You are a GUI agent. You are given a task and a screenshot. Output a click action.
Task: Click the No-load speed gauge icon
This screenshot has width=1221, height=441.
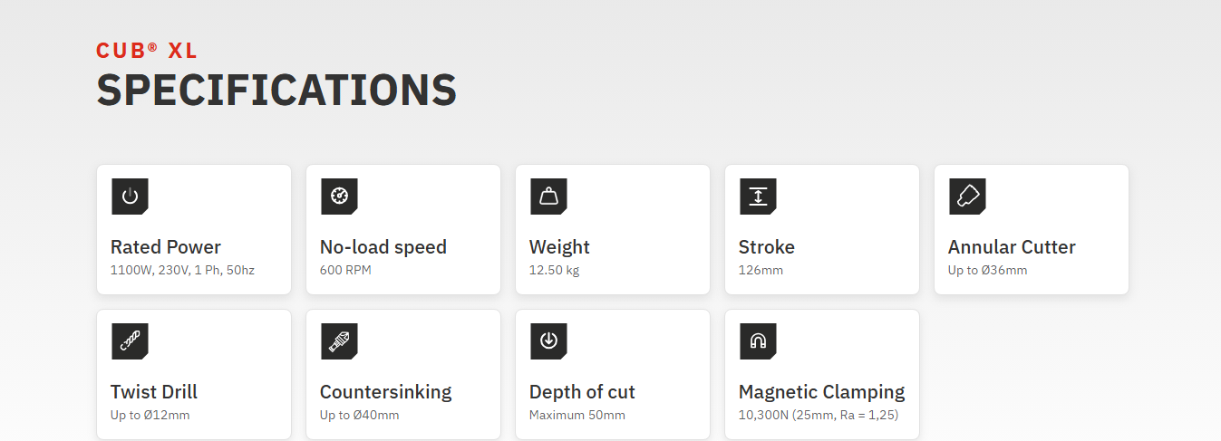click(x=339, y=197)
